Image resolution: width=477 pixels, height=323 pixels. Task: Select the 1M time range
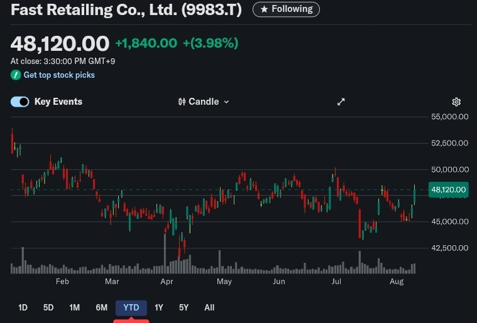point(75,307)
